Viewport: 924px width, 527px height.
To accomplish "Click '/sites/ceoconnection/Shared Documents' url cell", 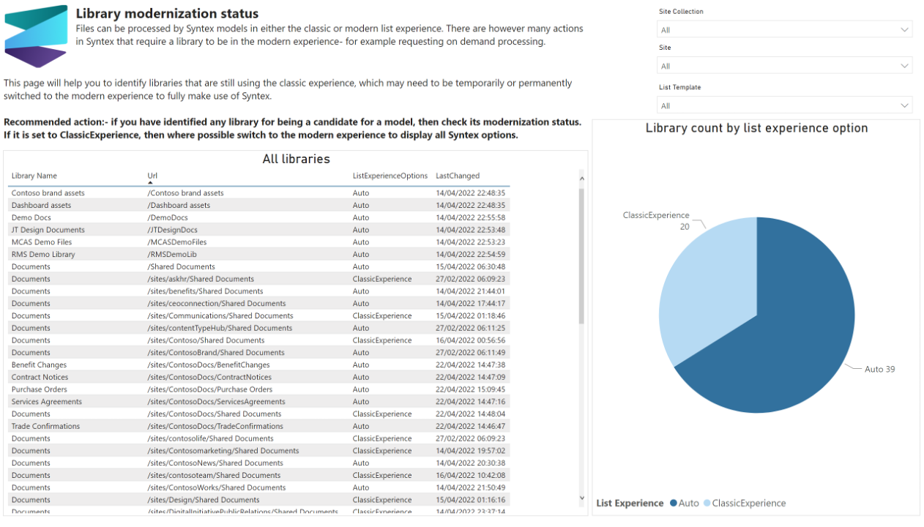I will click(x=217, y=304).
